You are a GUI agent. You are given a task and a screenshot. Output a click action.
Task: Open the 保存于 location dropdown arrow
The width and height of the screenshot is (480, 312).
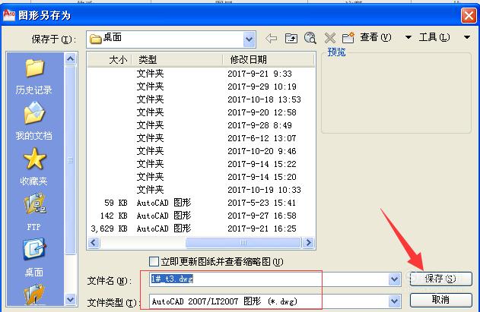250,39
